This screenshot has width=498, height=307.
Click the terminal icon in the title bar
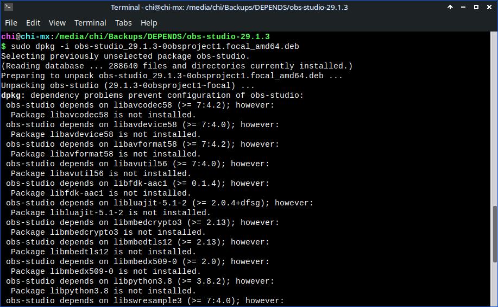click(9, 7)
